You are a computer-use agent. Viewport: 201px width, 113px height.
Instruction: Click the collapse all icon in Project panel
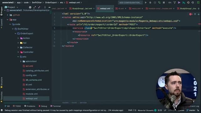[x=39, y=7]
